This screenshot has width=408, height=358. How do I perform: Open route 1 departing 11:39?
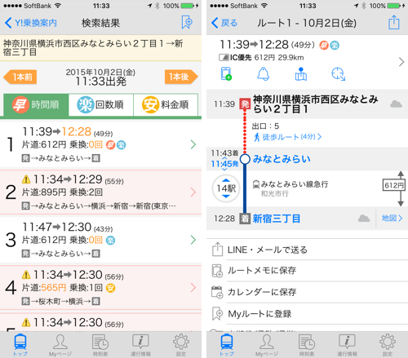pyautogui.click(x=100, y=145)
